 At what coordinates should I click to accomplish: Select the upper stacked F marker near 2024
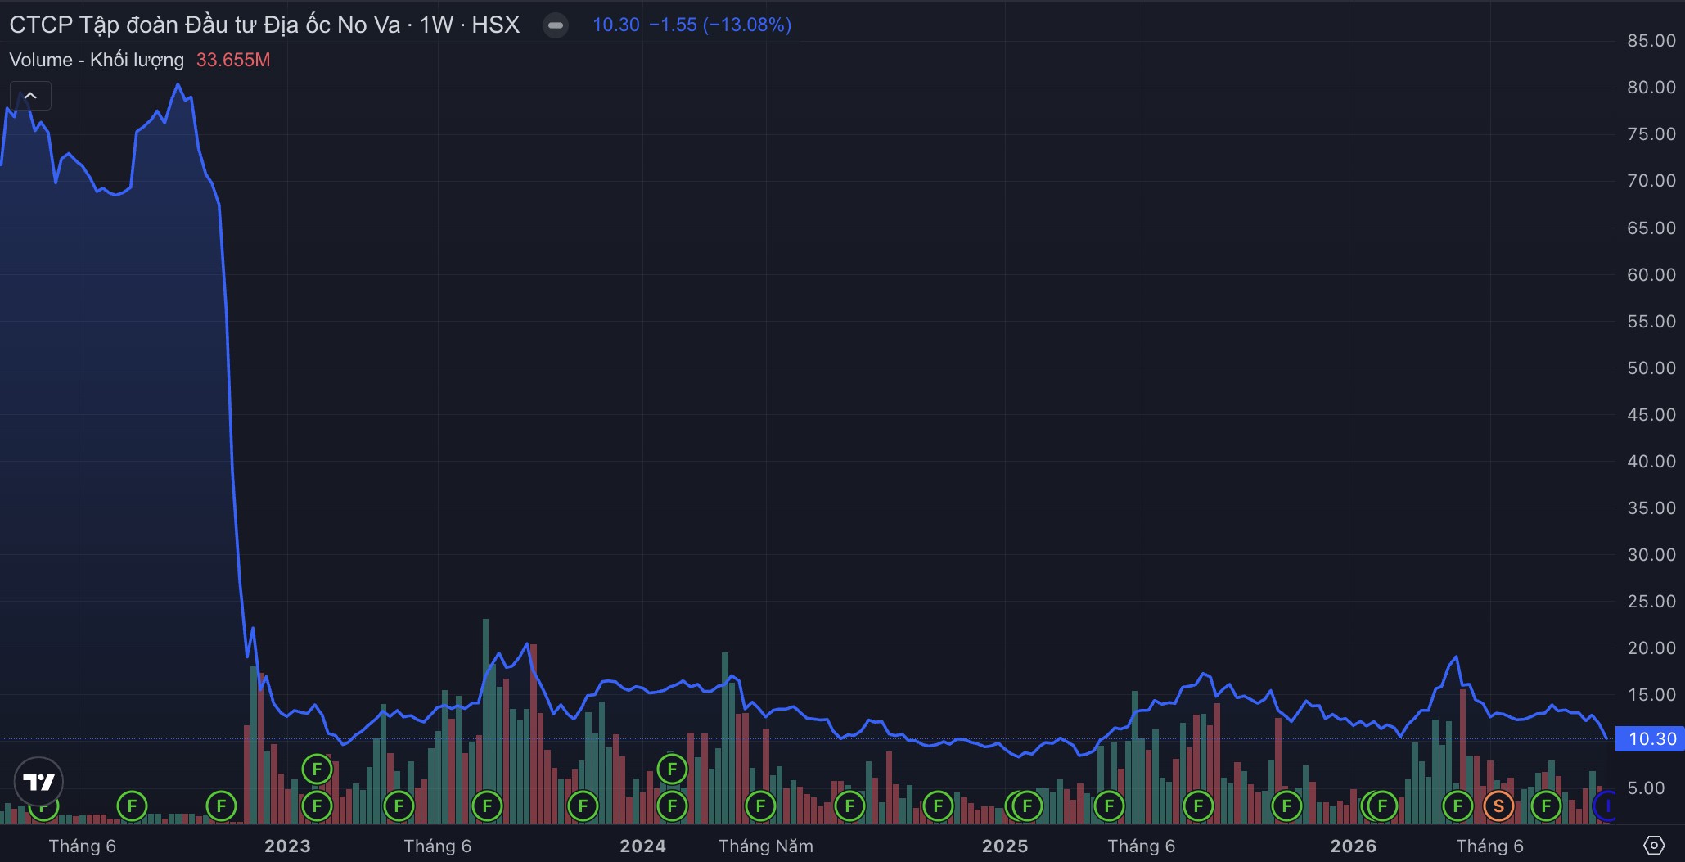click(x=672, y=769)
